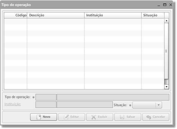This screenshot has width=177, height=129.
Task: Focus the Instituição code field
Action: coord(46,105)
